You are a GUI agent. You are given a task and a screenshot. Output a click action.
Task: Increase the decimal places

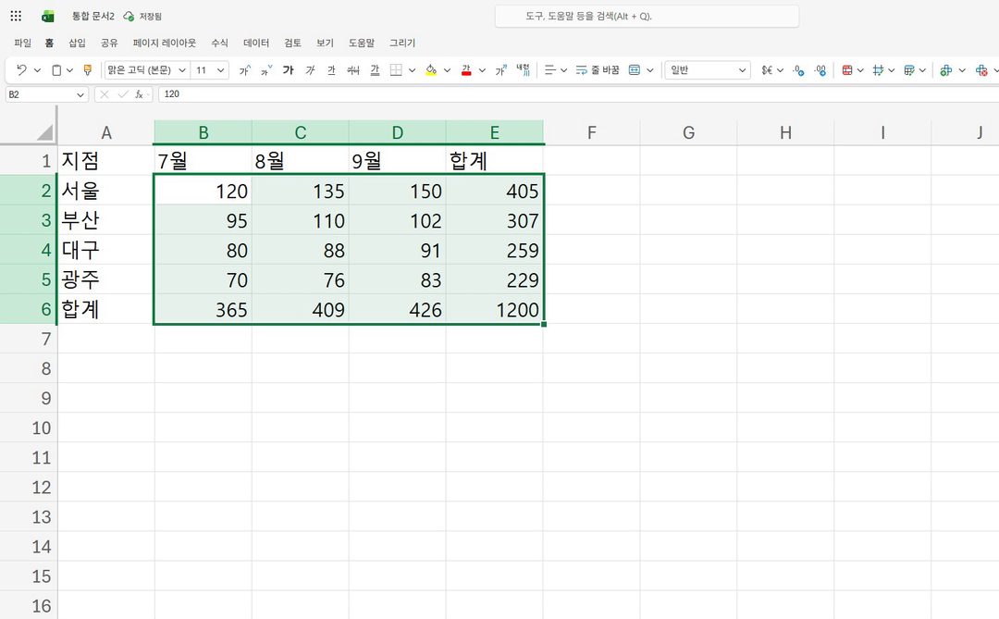[799, 70]
